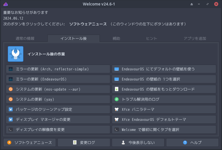Screen dimensions: 222x150
Task: Click the monitor icon beside Arch reflector-simple mirror update
Action: [x=11, y=69]
